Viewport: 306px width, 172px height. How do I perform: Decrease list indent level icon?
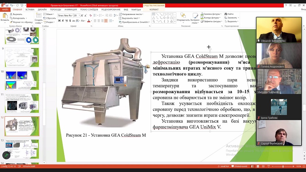[107, 15]
